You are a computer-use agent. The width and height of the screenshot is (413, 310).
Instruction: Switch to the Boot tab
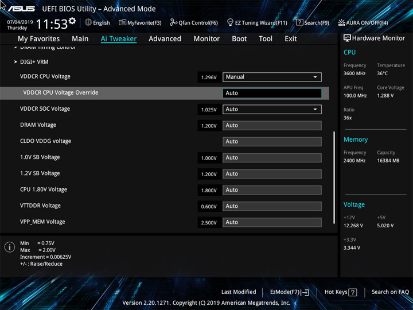click(239, 39)
